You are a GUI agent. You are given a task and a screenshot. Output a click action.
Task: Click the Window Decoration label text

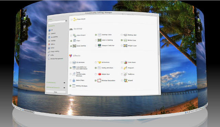pyautogui.click(x=108, y=80)
